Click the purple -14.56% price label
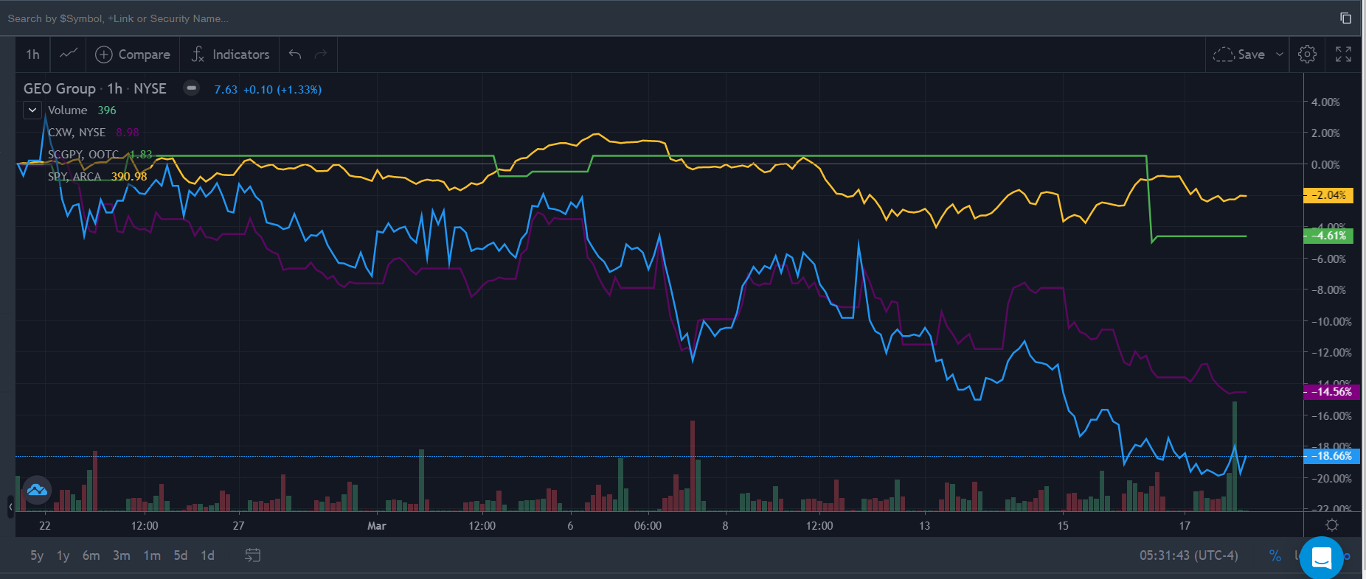 (1331, 392)
